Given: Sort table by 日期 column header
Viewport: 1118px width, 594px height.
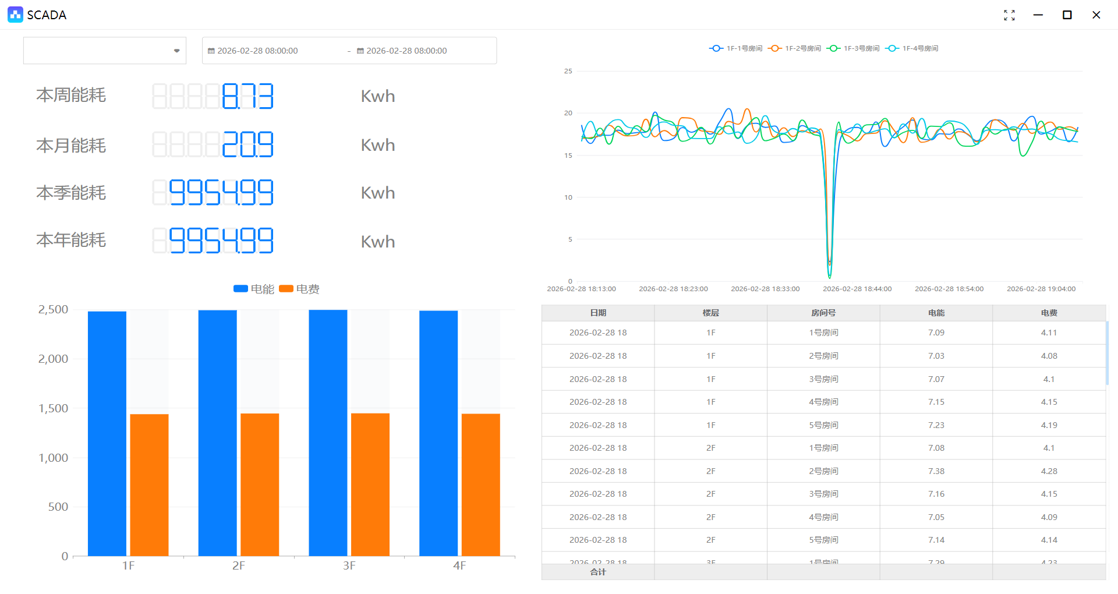Looking at the screenshot, I should click(x=598, y=313).
